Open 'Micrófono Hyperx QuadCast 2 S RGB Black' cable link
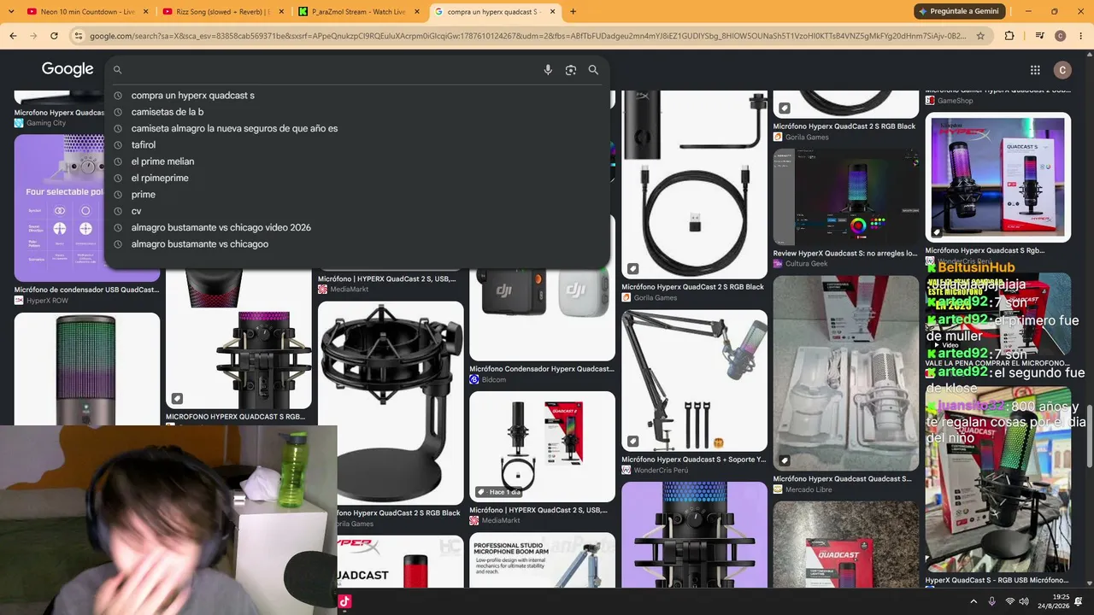 point(692,287)
